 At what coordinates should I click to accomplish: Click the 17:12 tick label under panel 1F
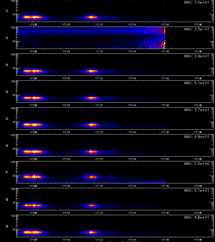point(99,24)
